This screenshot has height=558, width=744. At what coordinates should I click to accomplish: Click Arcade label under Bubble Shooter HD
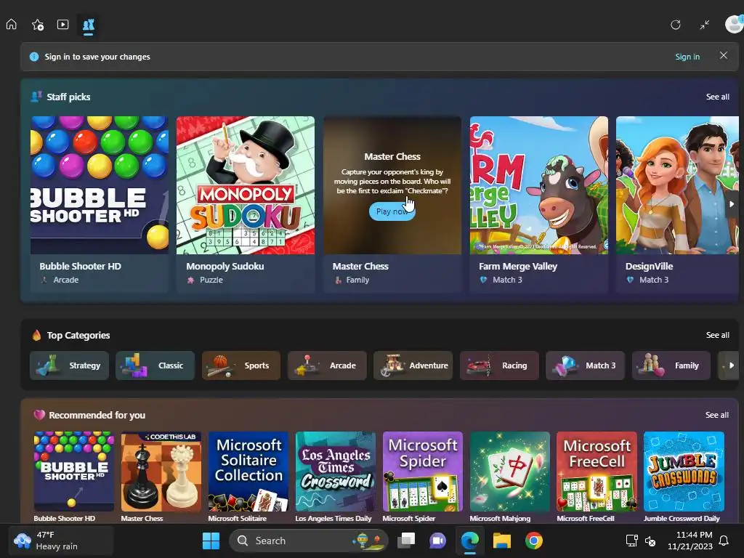[66, 280]
